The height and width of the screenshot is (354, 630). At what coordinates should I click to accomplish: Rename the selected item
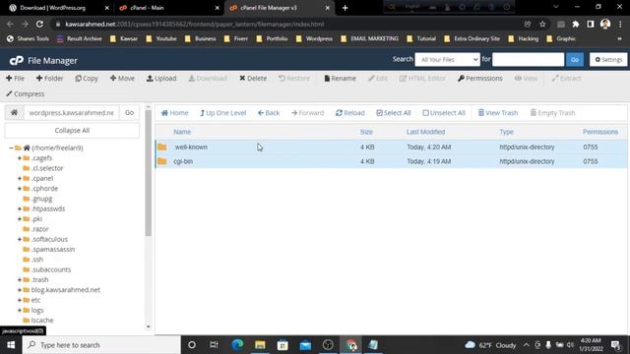click(x=340, y=79)
